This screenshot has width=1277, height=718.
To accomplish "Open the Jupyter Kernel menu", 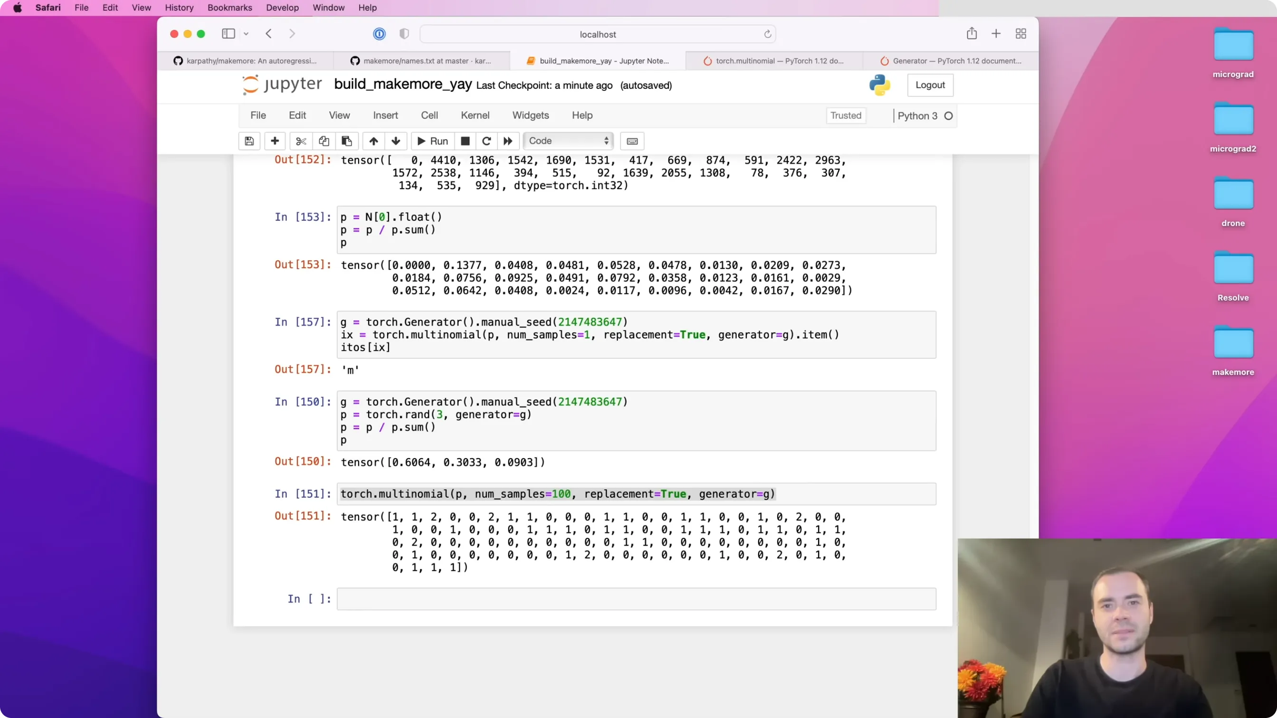I will [x=475, y=115].
